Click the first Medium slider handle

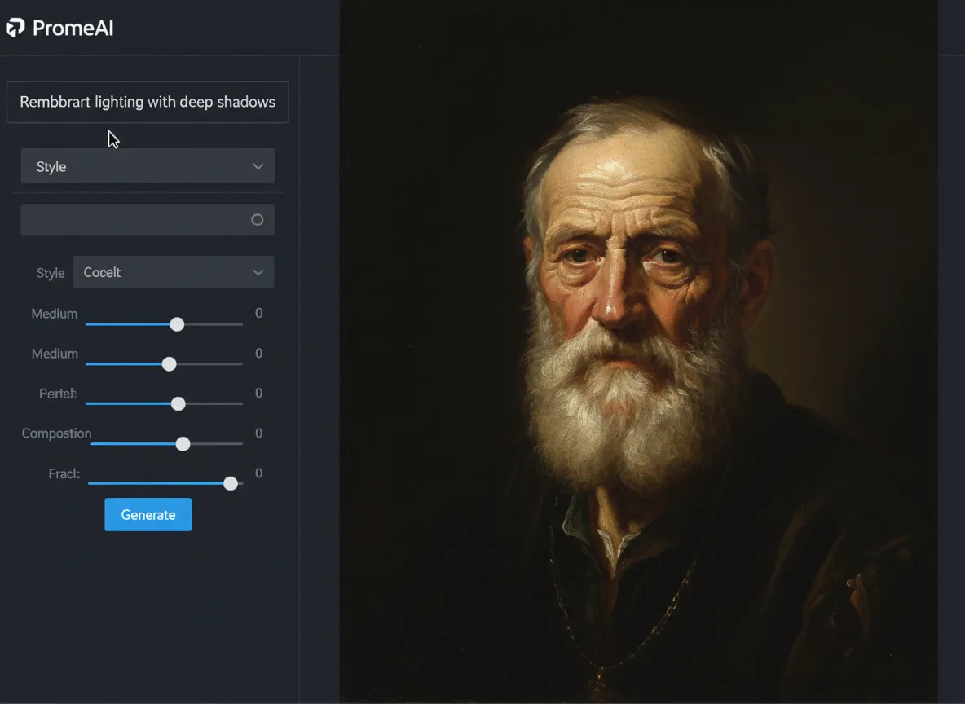[x=177, y=324]
